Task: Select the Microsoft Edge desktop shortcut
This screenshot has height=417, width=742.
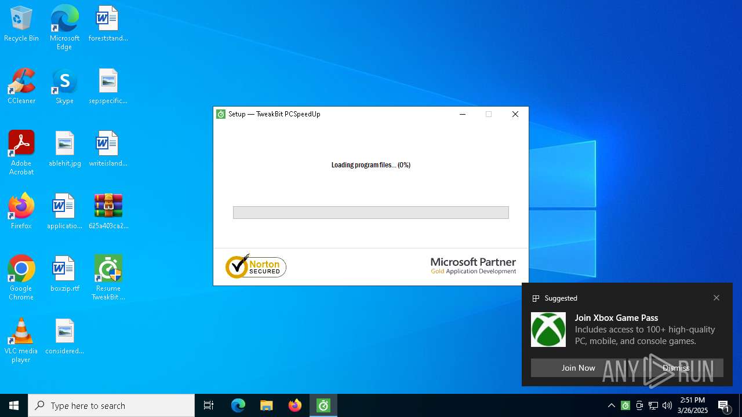Action: coord(64,28)
